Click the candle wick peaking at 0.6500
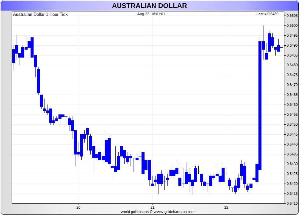 pos(263,42)
